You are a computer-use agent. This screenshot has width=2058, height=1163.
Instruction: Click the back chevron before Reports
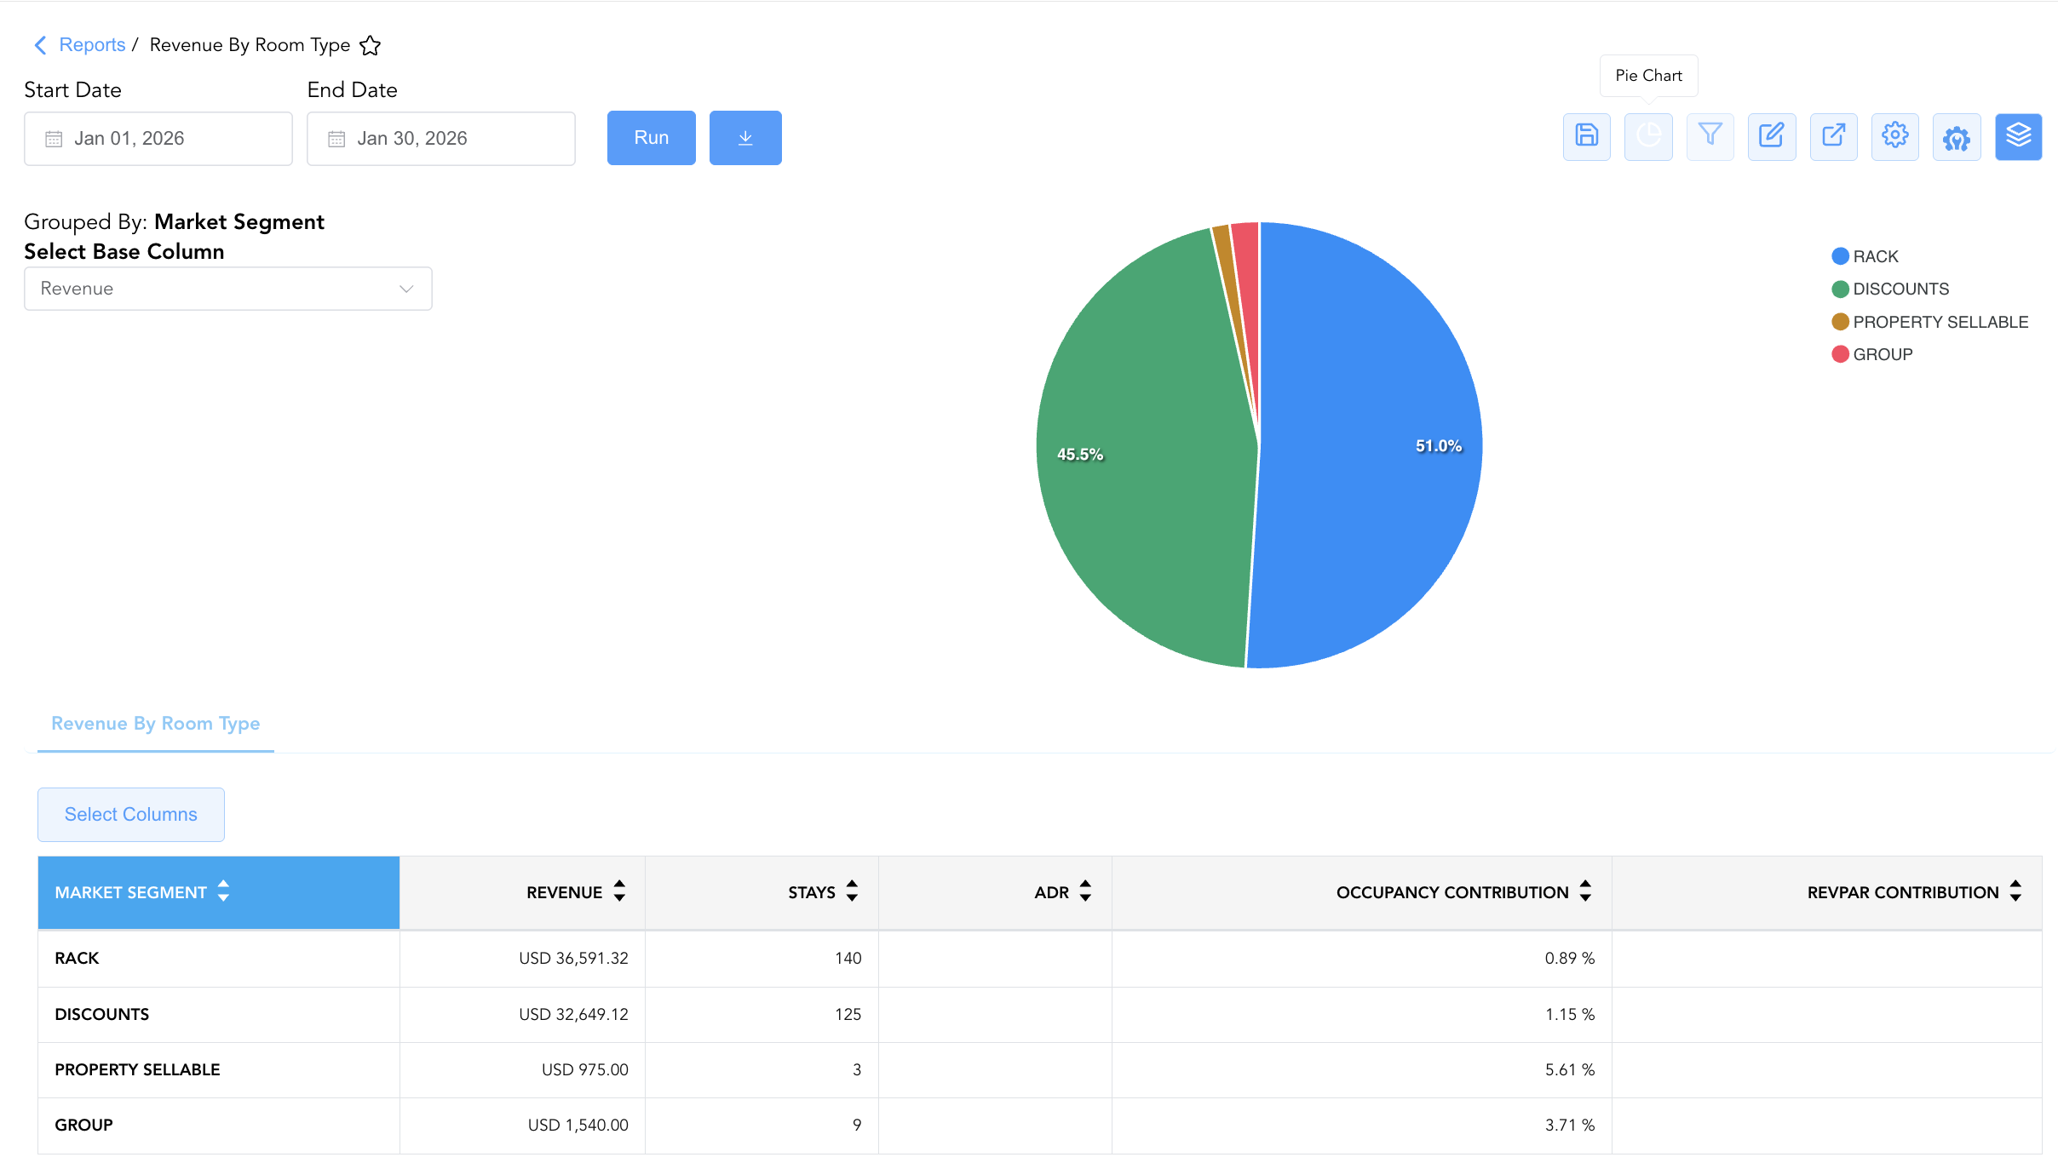[x=40, y=45]
